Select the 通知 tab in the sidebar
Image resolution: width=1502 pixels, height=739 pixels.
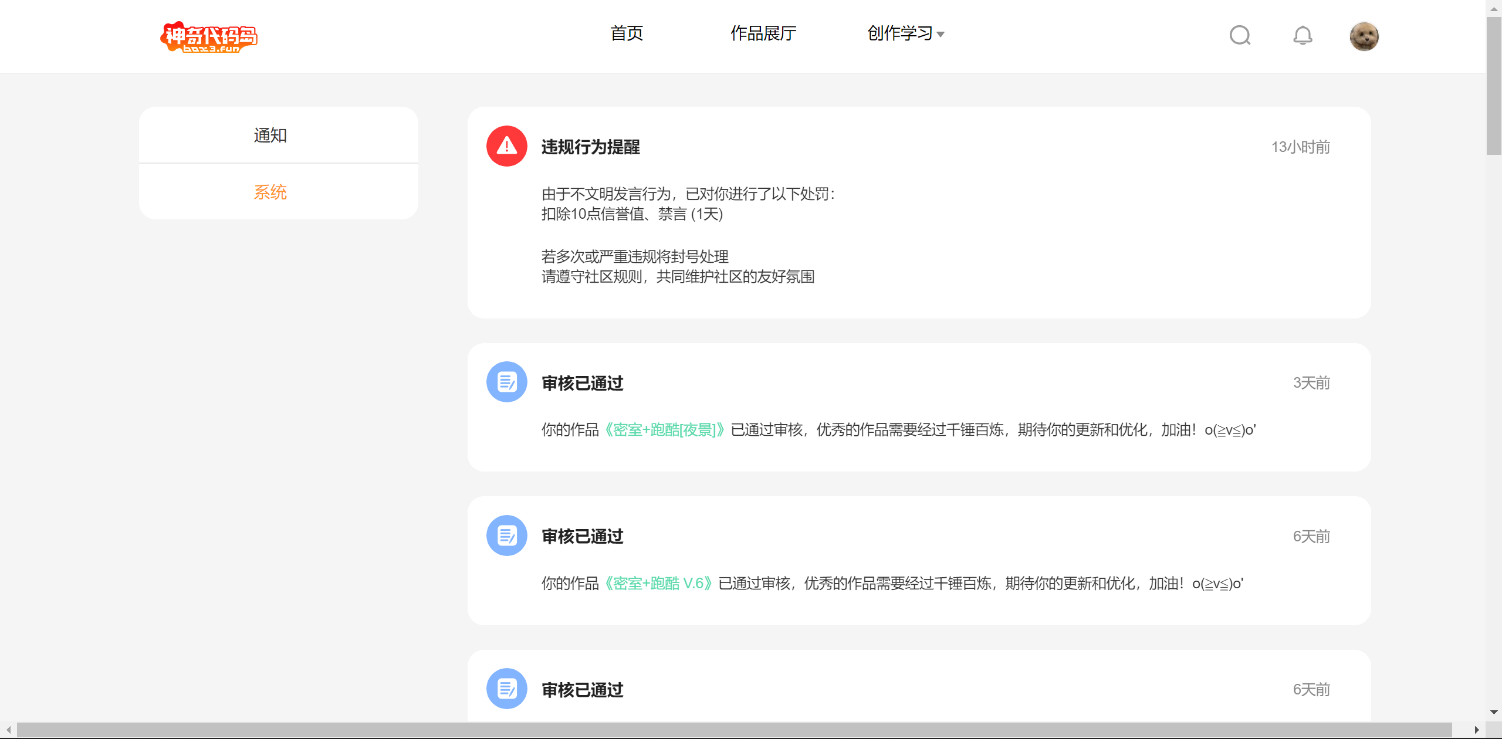(279, 135)
